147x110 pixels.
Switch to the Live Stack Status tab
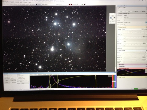click(31, 75)
